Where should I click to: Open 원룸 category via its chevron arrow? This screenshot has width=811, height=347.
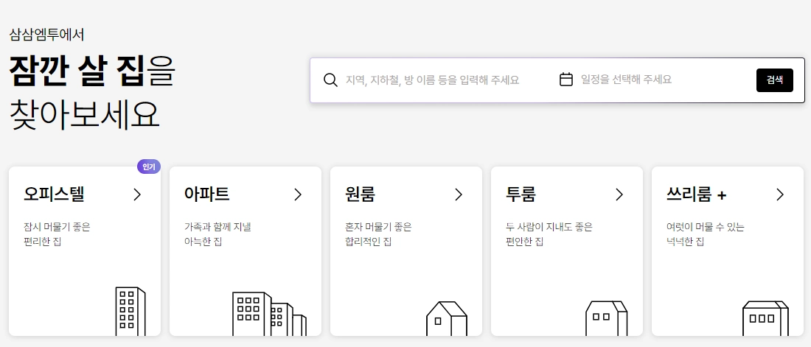pos(459,194)
